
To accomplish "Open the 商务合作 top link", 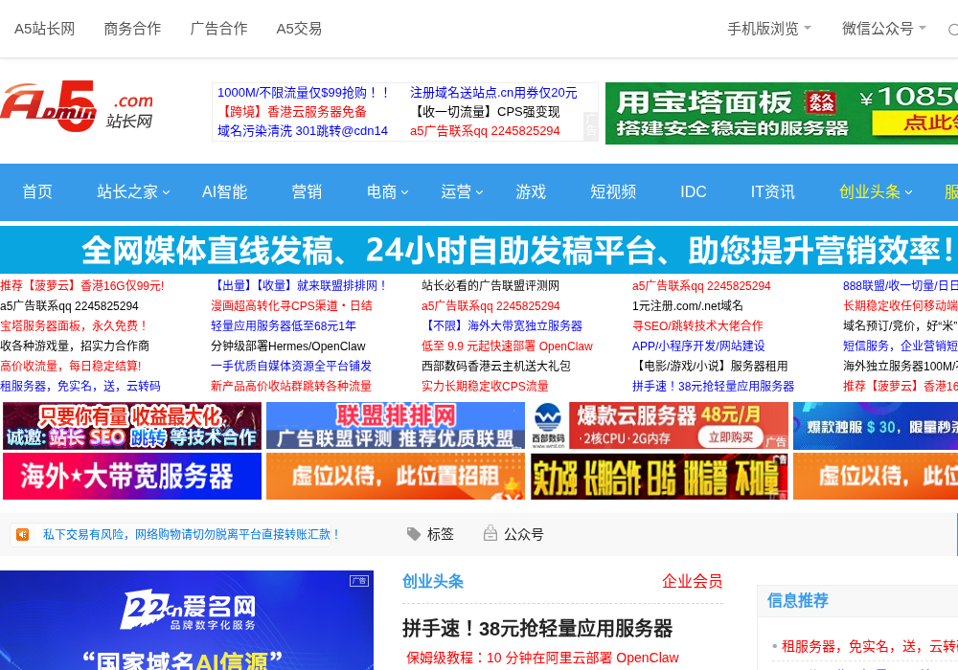I will pos(132,29).
